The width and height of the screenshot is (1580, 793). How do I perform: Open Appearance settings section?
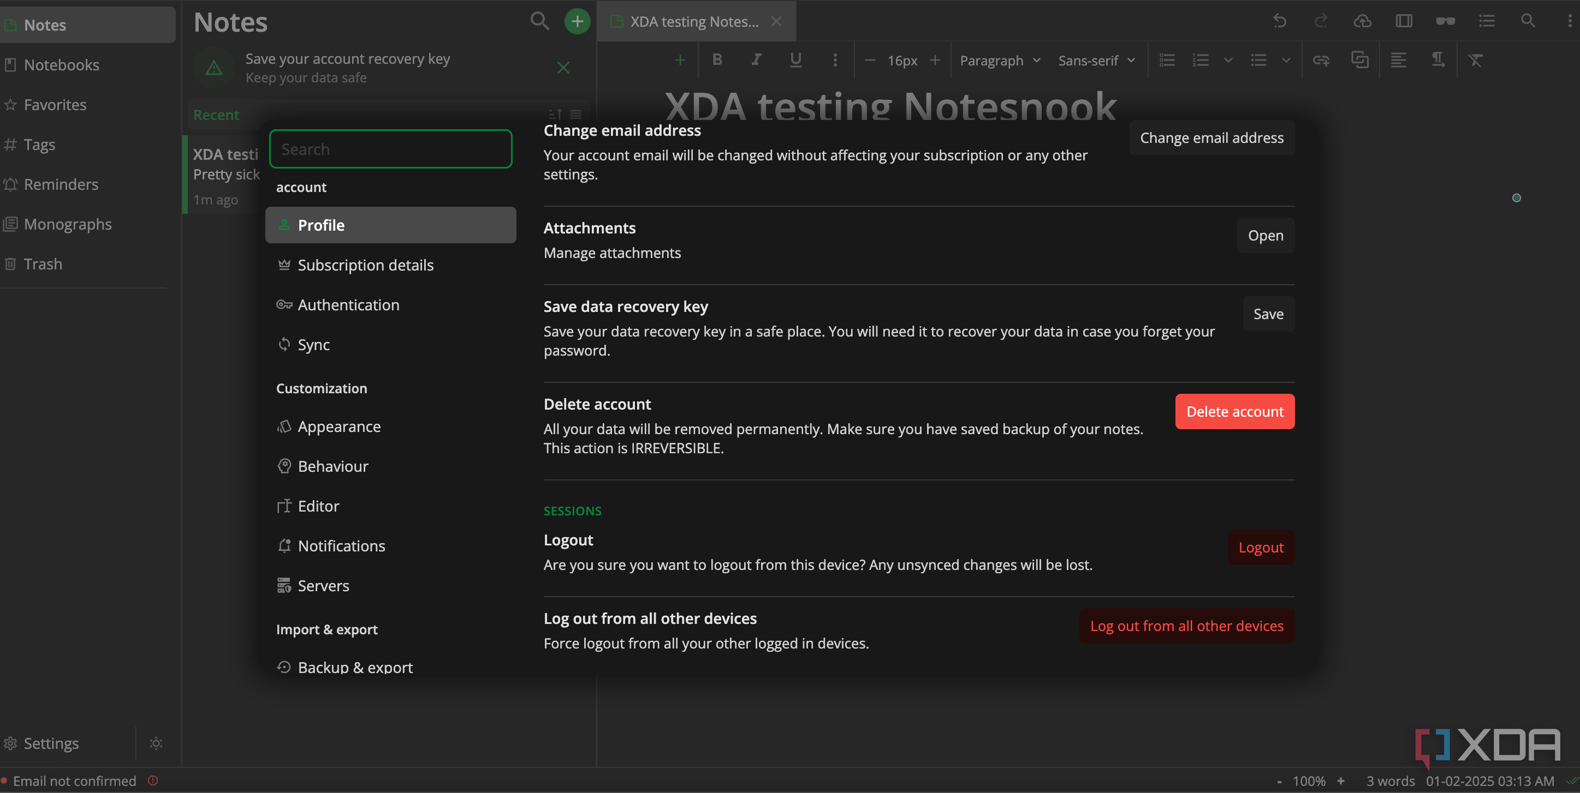[x=339, y=426]
